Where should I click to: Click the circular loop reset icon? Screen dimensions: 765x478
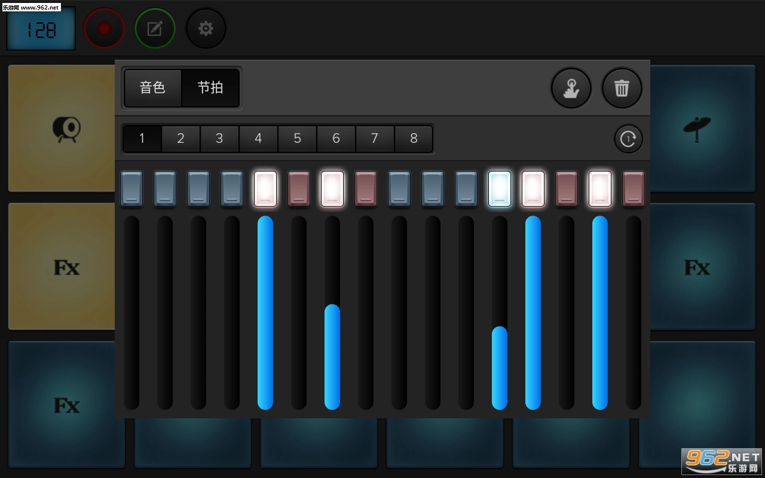click(628, 139)
